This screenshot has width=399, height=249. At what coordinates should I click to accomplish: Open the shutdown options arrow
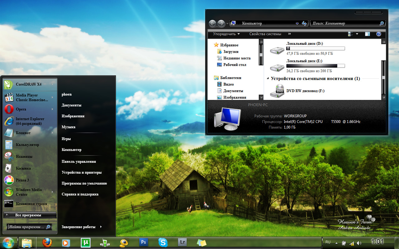(x=101, y=227)
